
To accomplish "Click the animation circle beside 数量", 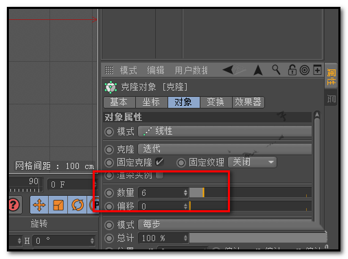I will tap(109, 193).
